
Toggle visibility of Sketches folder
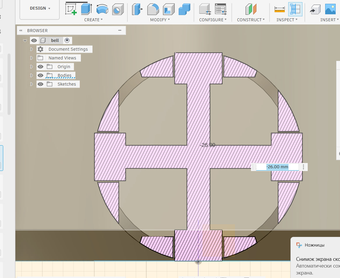click(41, 84)
